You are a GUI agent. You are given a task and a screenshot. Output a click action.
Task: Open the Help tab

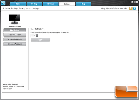83,4
